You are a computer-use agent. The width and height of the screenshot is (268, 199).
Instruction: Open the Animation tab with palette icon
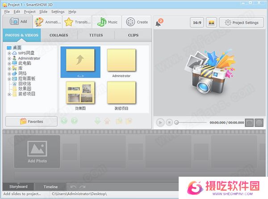pos(47,22)
